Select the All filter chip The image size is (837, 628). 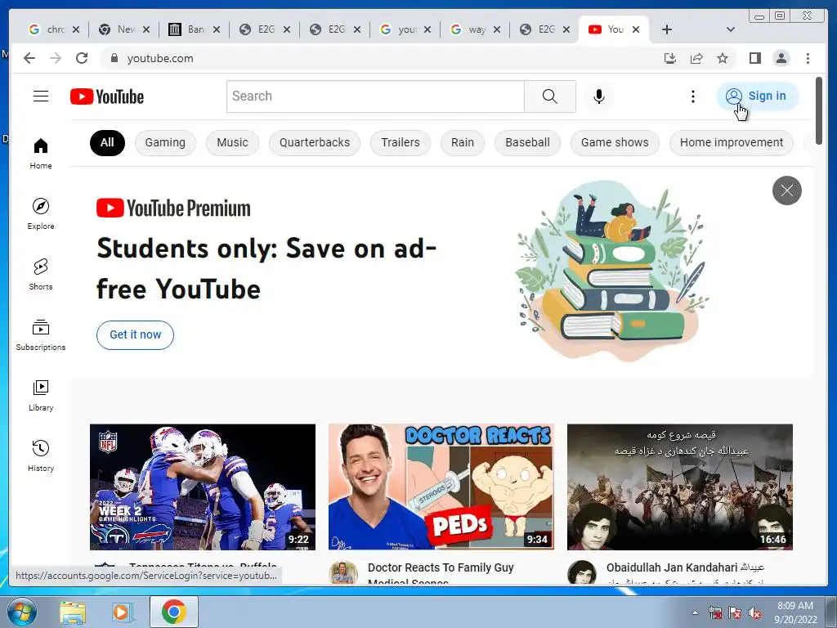(x=107, y=142)
